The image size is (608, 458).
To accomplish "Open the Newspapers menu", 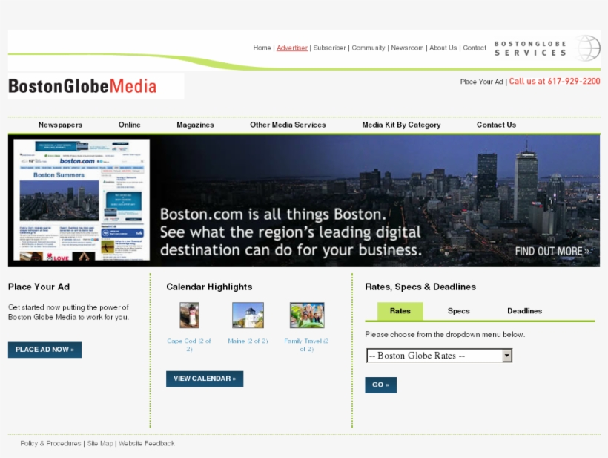I will [x=60, y=125].
